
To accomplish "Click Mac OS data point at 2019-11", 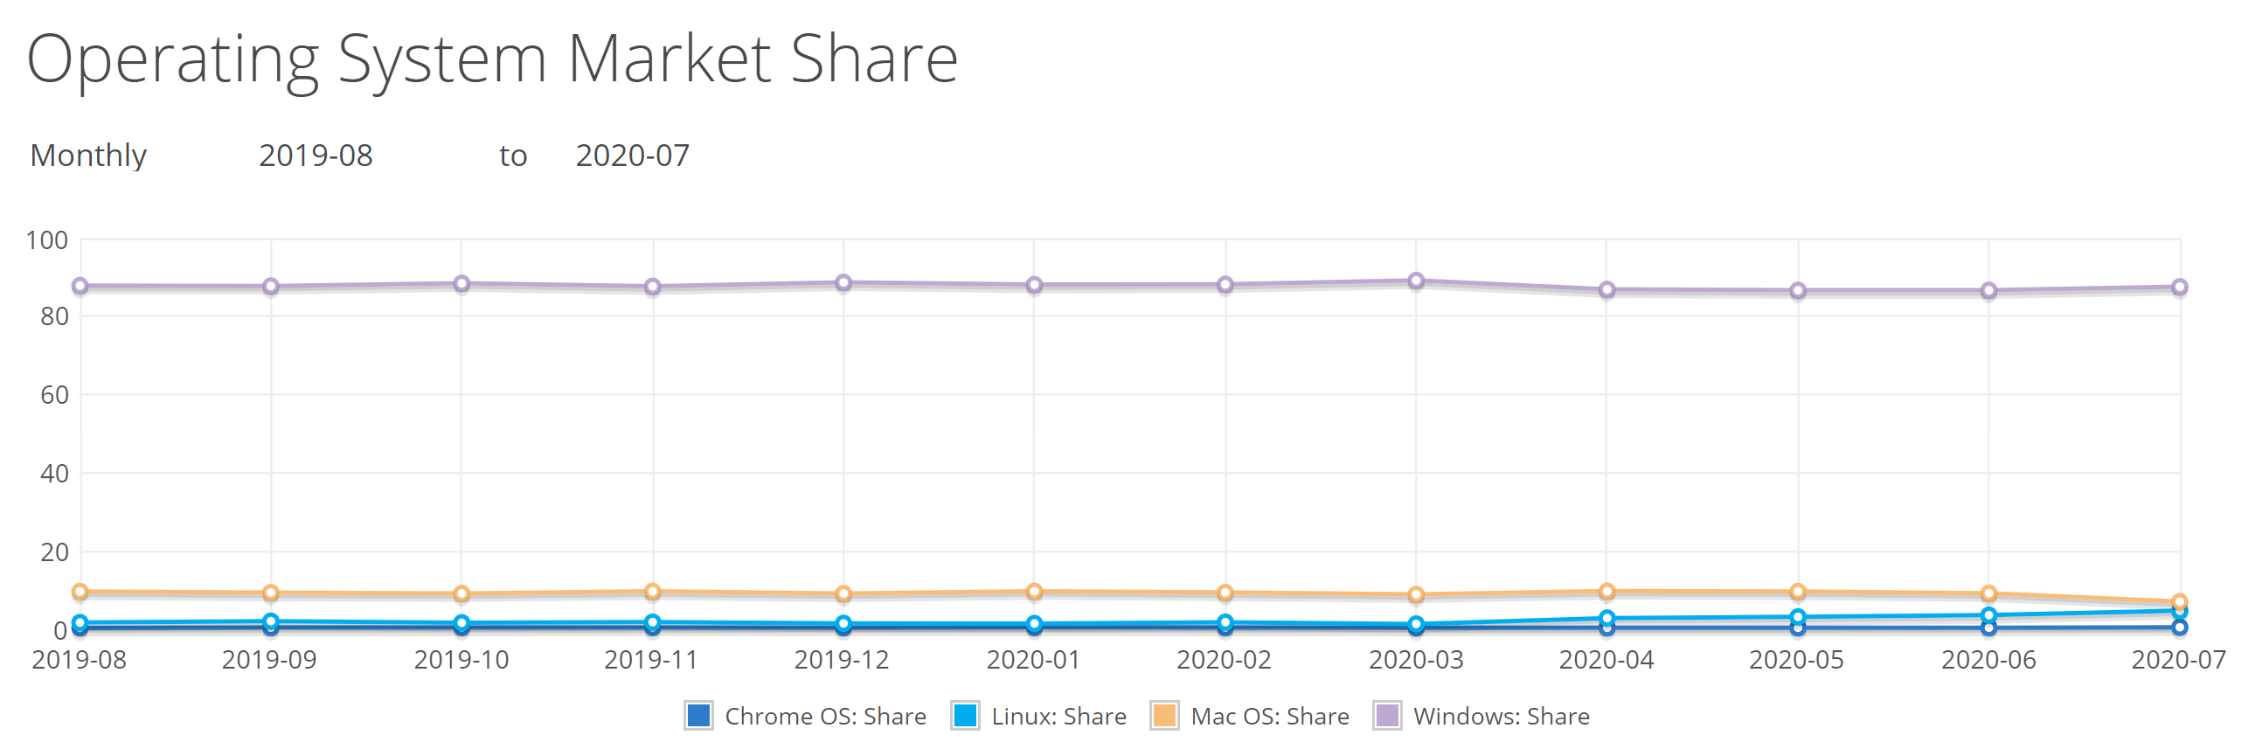I will 652,592.
